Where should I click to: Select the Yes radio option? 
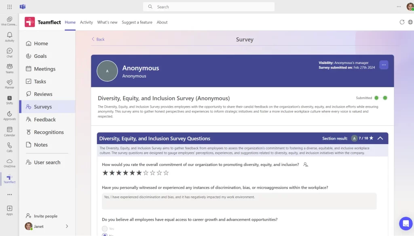click(105, 229)
